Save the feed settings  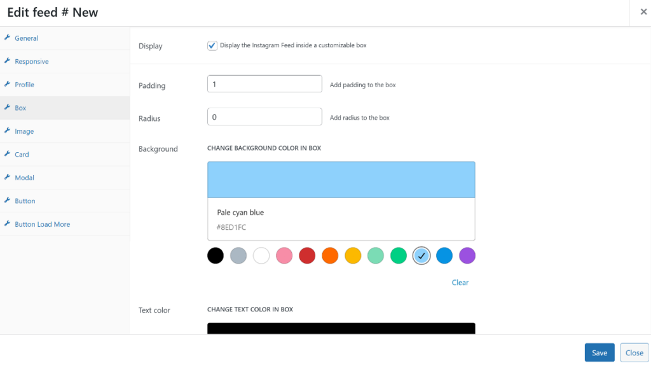tap(600, 352)
